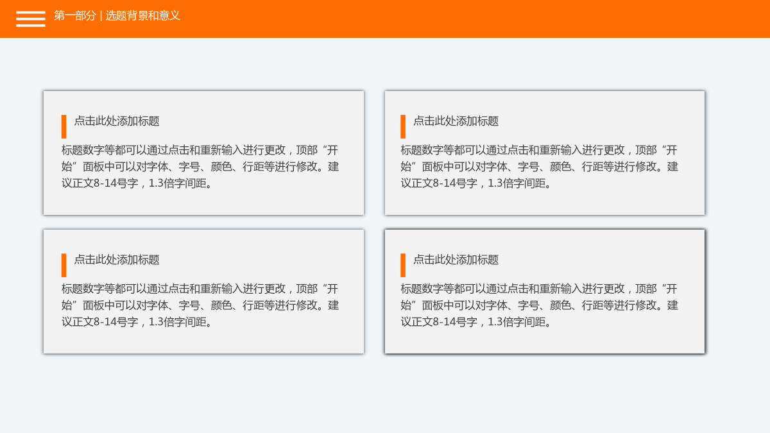Image resolution: width=770 pixels, height=433 pixels.
Task: Select the body paragraph in the bottom-right card
Action: pyautogui.click(x=540, y=305)
